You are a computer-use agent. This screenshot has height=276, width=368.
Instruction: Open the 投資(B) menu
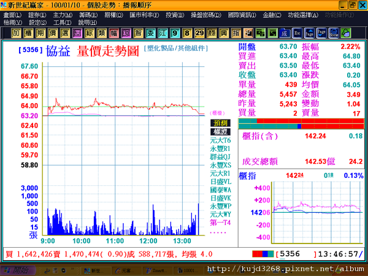(175, 15)
